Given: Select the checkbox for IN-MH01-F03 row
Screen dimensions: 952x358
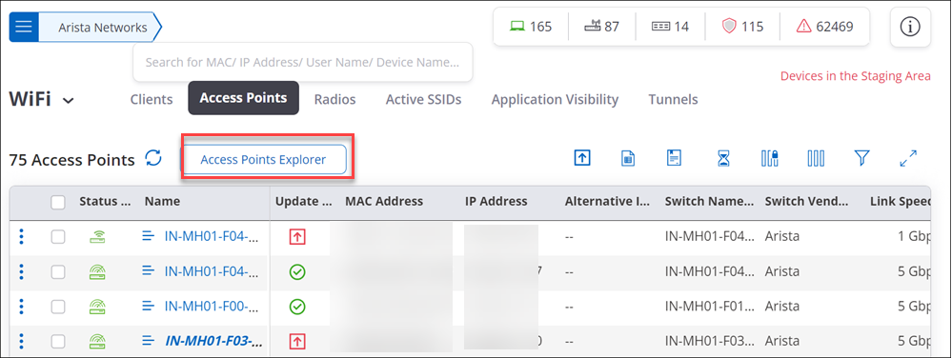Looking at the screenshot, I should 58,342.
